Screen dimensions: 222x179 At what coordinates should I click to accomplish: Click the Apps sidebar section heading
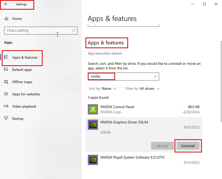[x=8, y=42]
